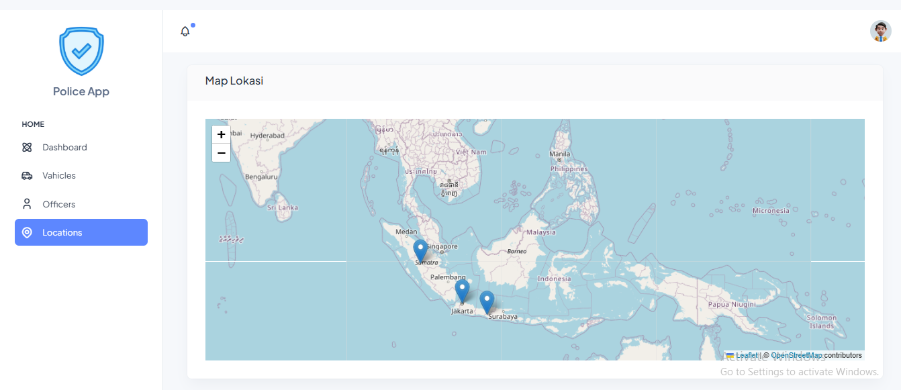Open the user profile avatar menu

[880, 31]
